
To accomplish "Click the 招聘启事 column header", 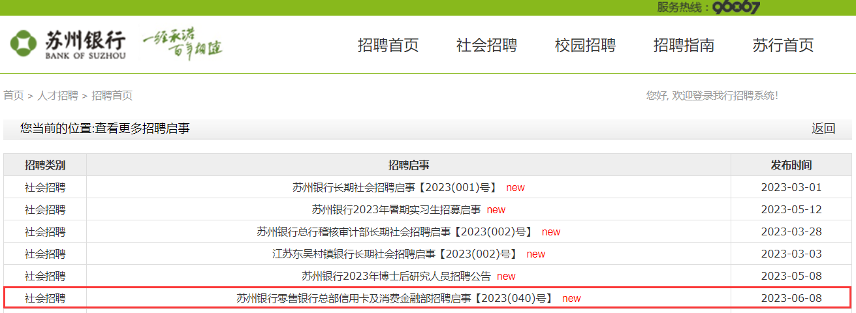I will (409, 165).
